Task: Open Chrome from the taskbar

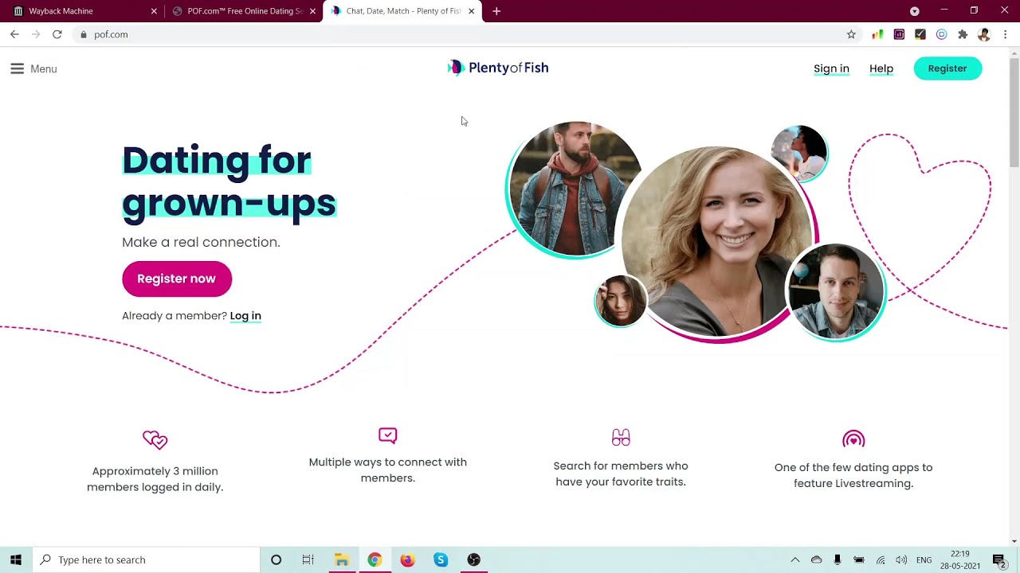Action: pos(375,559)
